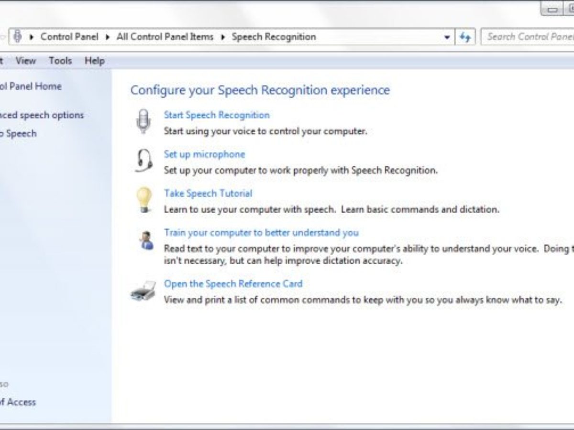Minimize the Speech Recognition window
574x430 pixels.
[553, 9]
